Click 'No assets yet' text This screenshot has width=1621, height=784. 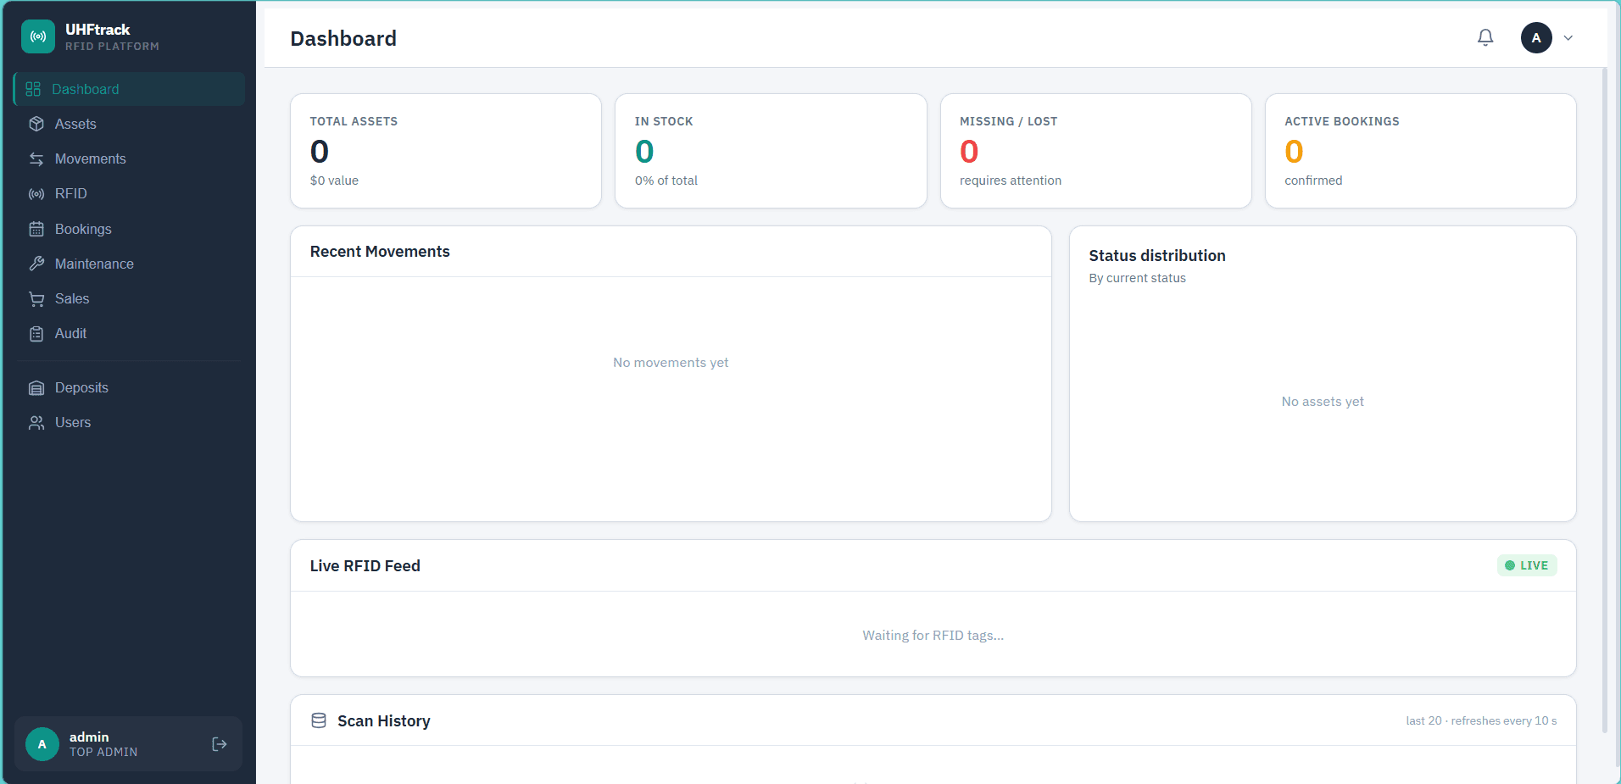[x=1323, y=402]
